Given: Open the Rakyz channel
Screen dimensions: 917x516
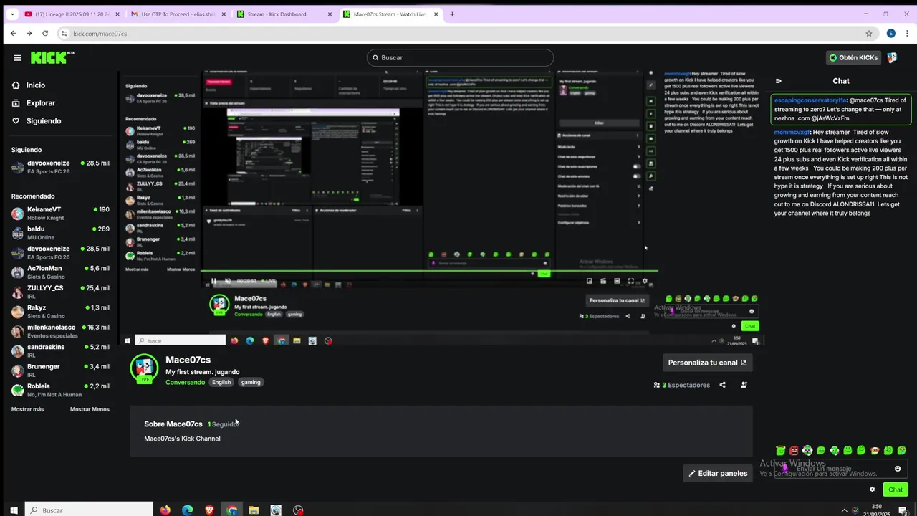Looking at the screenshot, I should pos(60,312).
